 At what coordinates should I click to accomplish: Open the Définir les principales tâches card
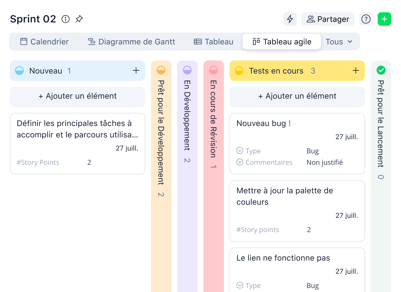(x=77, y=144)
